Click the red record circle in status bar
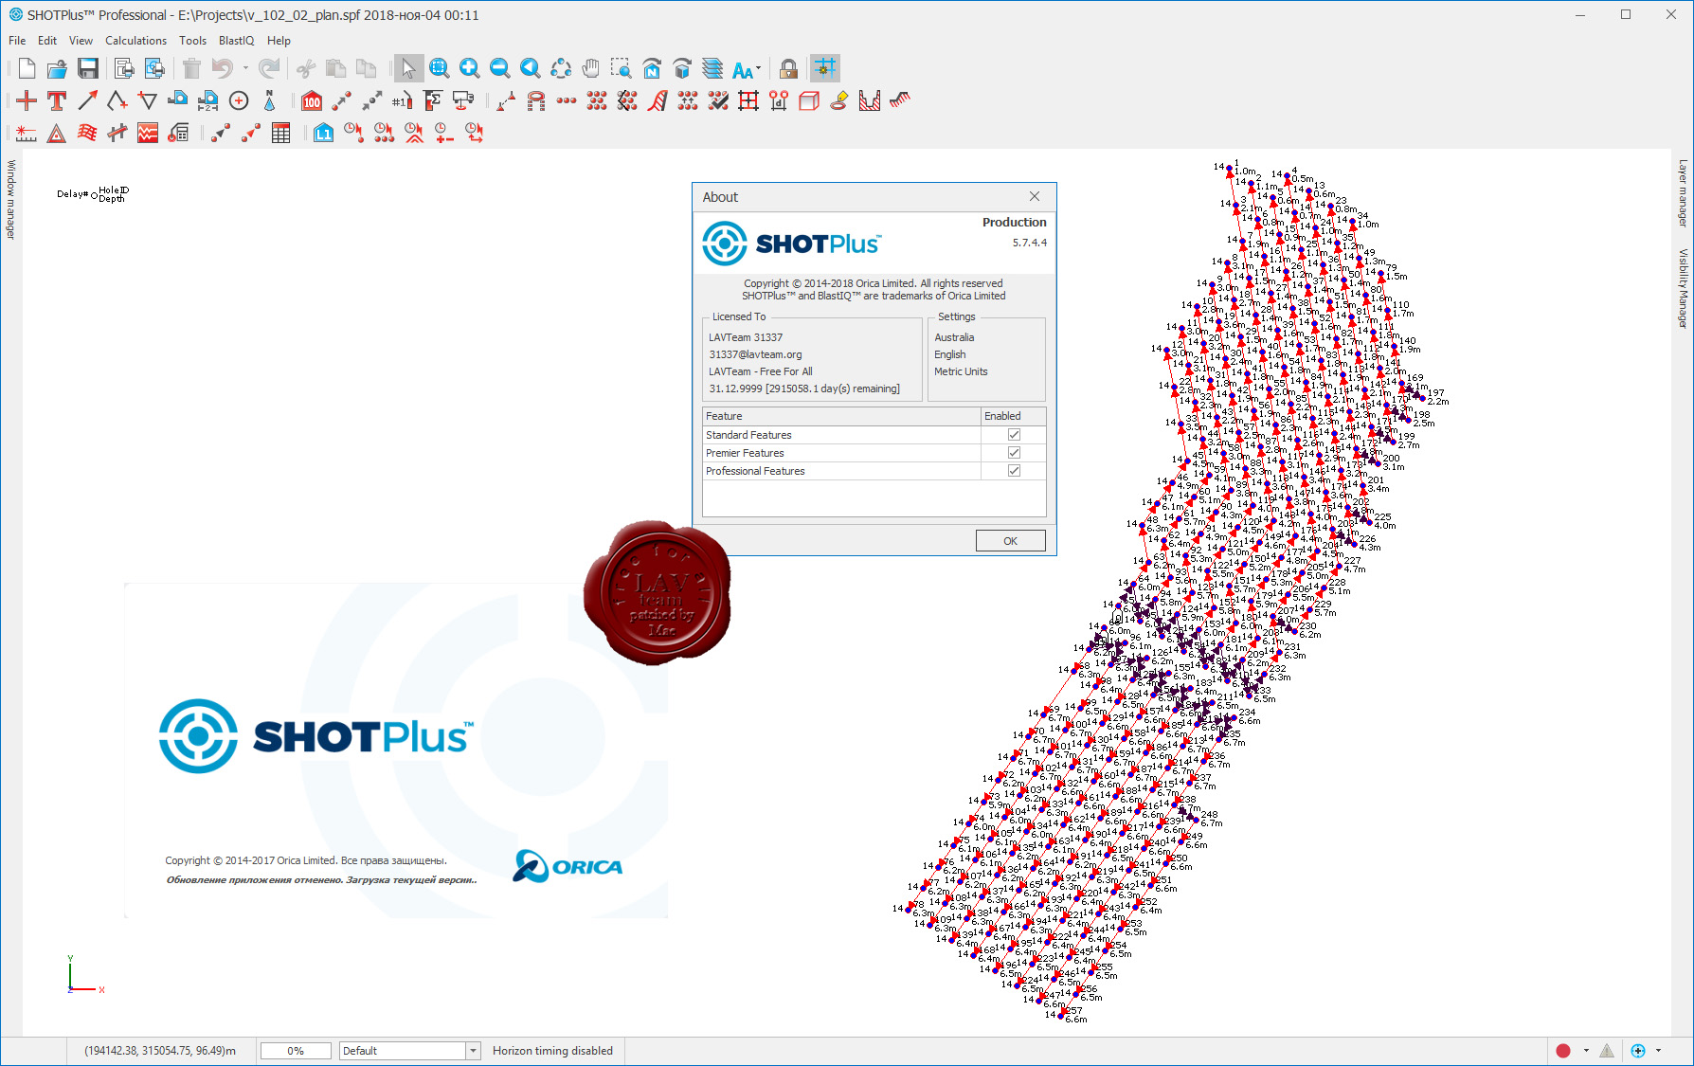Image resolution: width=1694 pixels, height=1066 pixels. (1563, 1051)
